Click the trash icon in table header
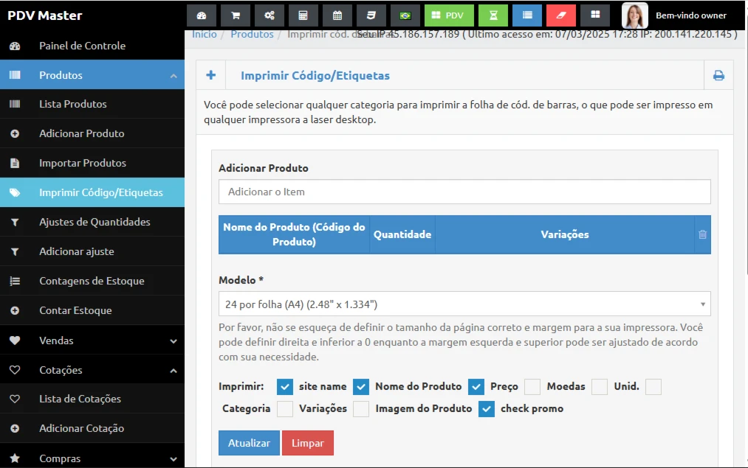The width and height of the screenshot is (748, 468). (702, 234)
